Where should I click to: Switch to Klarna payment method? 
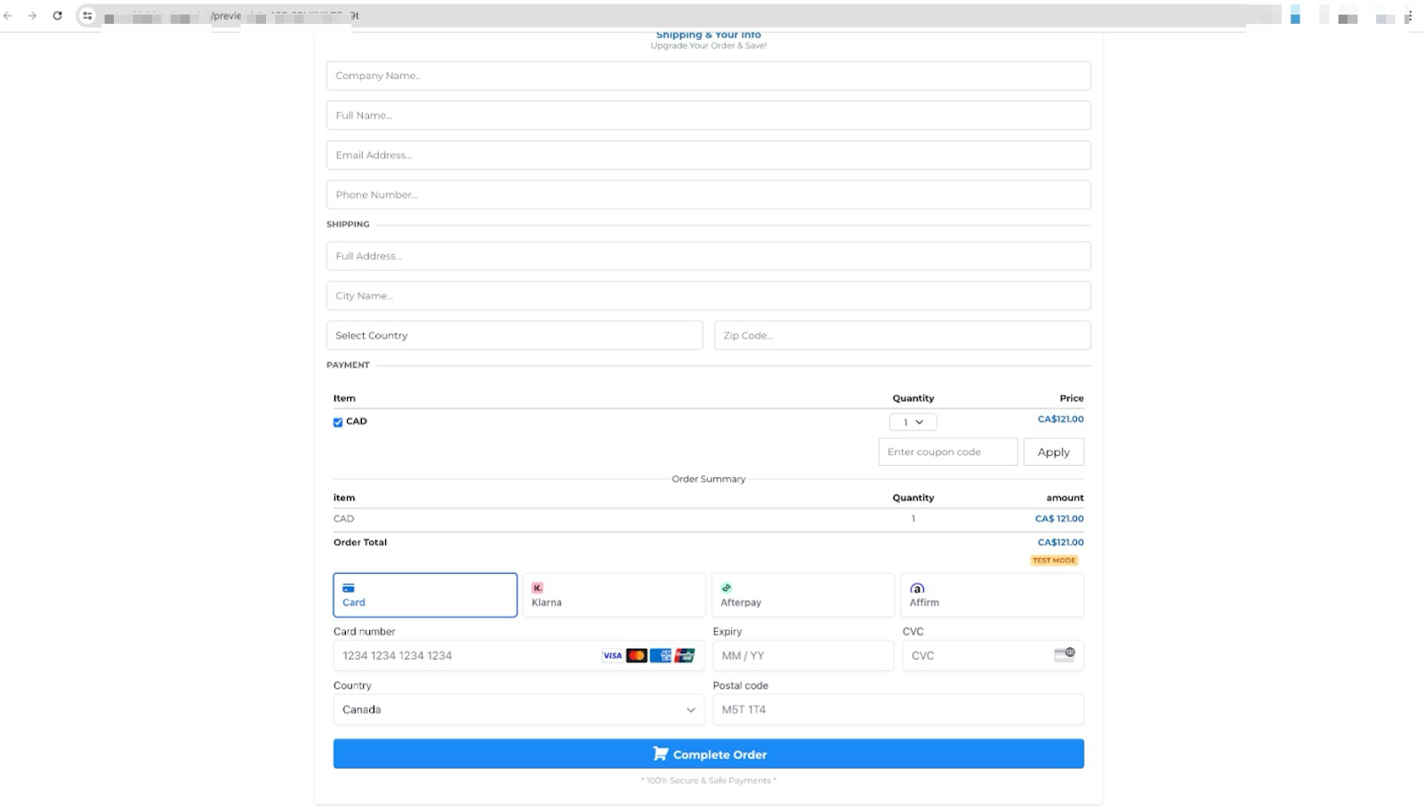pos(614,595)
